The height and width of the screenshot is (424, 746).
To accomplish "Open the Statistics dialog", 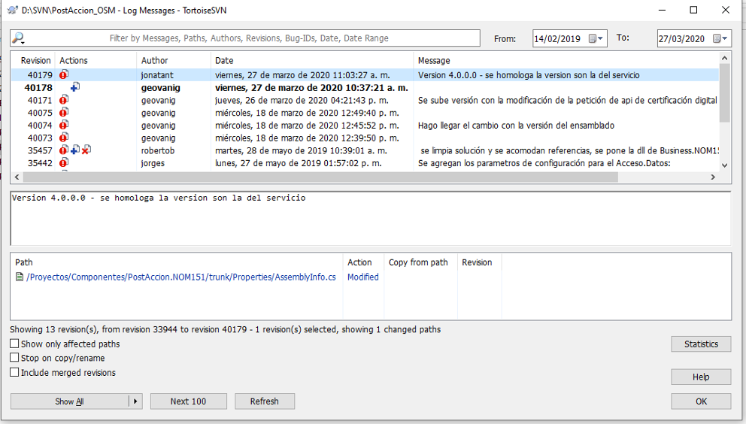I will [701, 344].
